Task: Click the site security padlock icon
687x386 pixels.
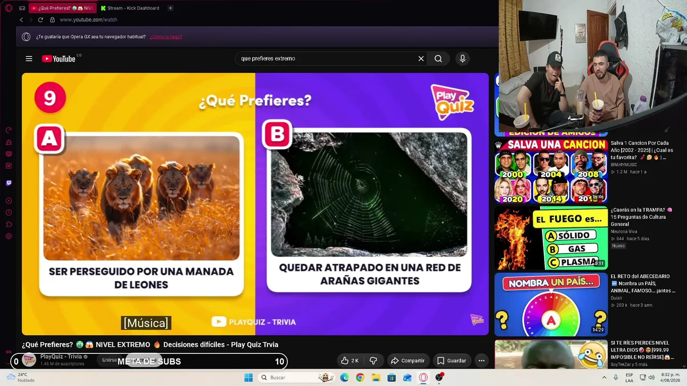Action: [x=52, y=20]
